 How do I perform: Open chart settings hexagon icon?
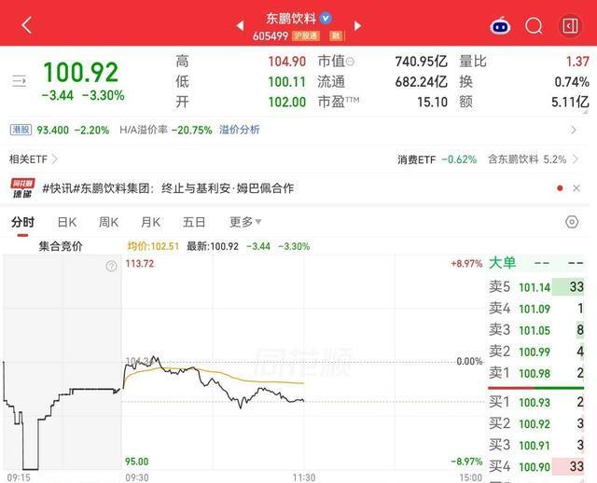572,222
